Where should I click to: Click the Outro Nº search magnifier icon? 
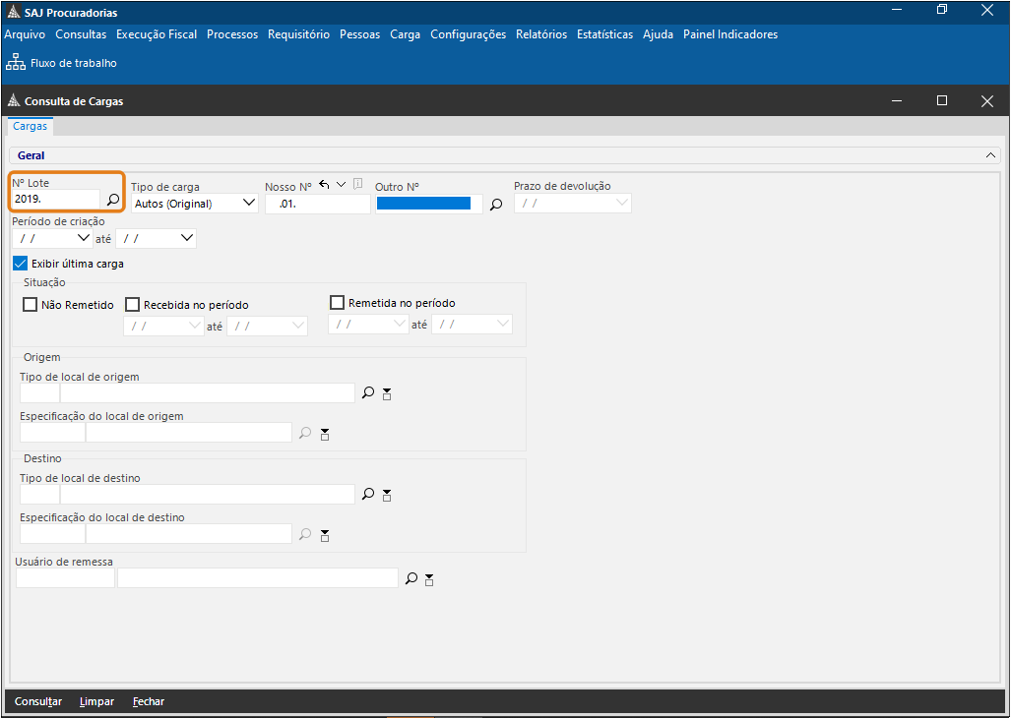496,205
